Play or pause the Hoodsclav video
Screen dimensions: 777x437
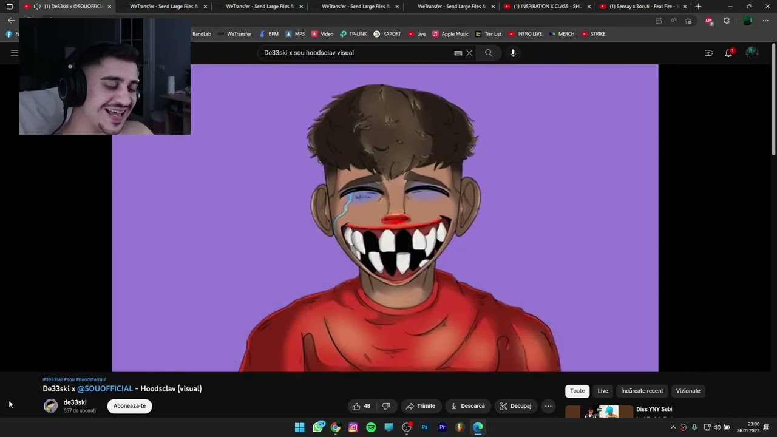click(385, 218)
